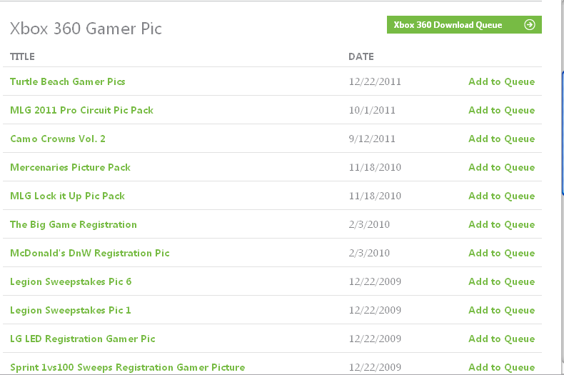The height and width of the screenshot is (375, 564).
Task: Open McDonald's DnW Registration Pic
Action: click(x=89, y=253)
